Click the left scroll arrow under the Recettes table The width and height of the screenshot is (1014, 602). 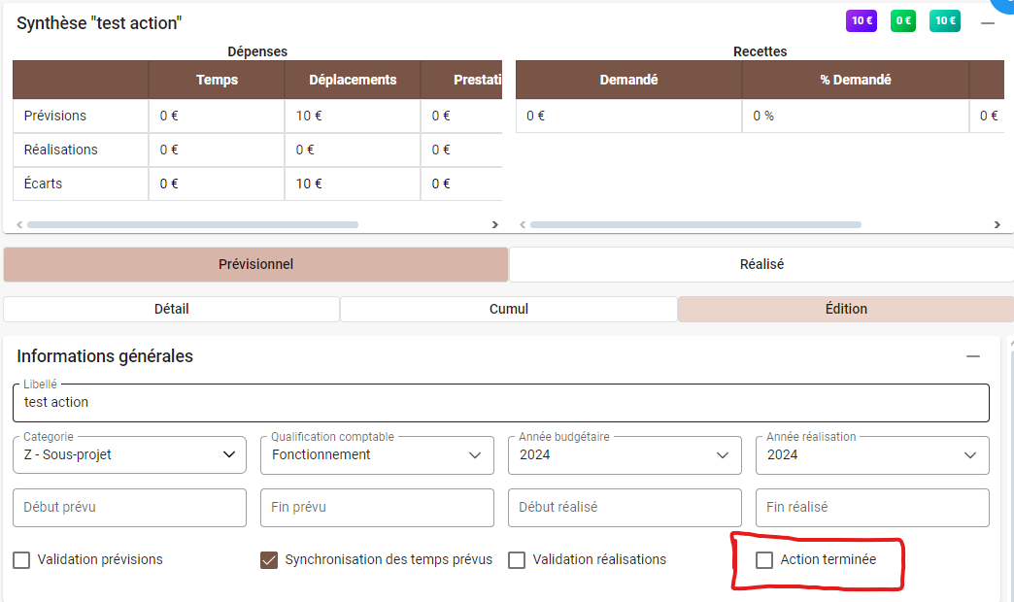point(524,224)
